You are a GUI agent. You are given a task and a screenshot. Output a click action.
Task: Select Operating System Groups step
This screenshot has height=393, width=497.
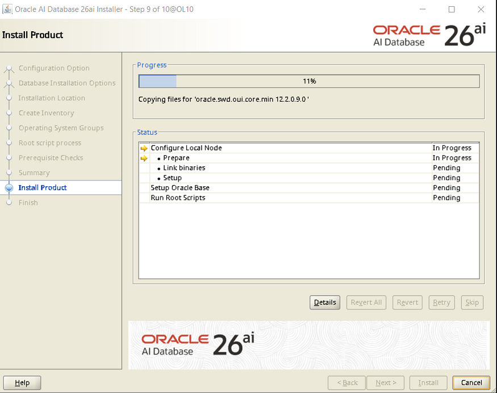pyautogui.click(x=61, y=128)
